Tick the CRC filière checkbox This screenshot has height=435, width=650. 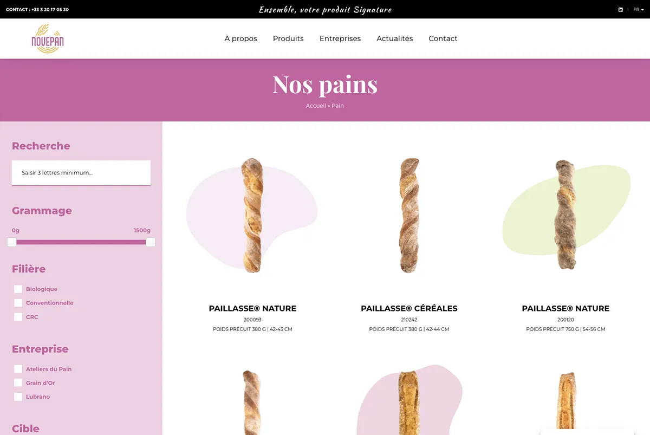(18, 317)
